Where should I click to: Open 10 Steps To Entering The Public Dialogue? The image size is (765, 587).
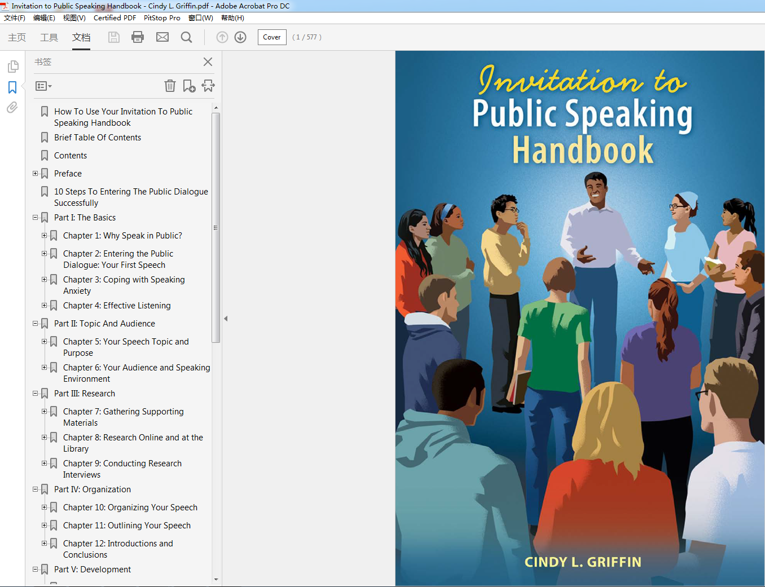(131, 197)
